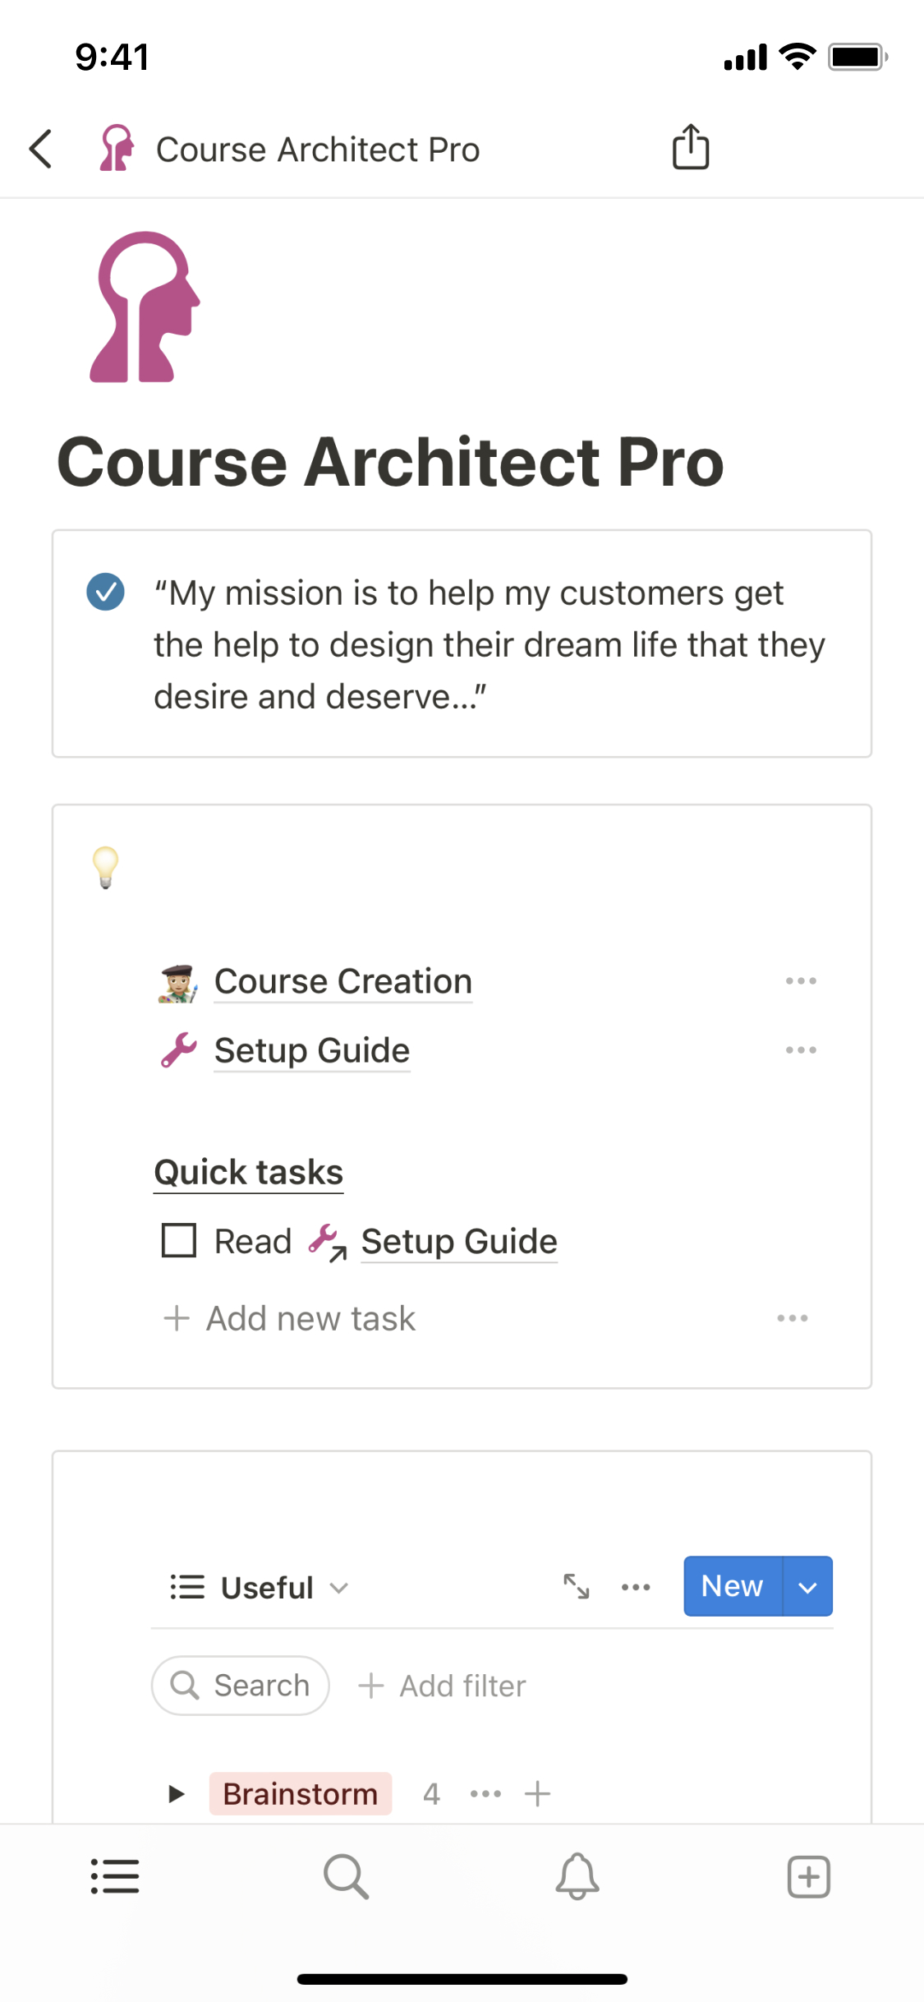Screen dimensions: 924x2002
Task: Expand the Brainstorm group triangle
Action: click(176, 1794)
